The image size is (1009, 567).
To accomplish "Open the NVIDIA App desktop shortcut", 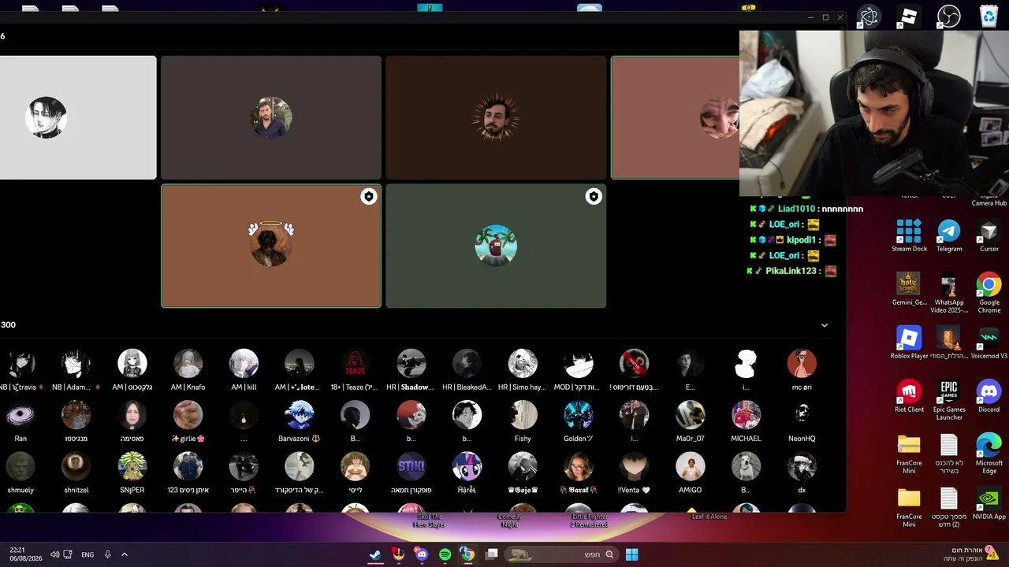I will [989, 503].
